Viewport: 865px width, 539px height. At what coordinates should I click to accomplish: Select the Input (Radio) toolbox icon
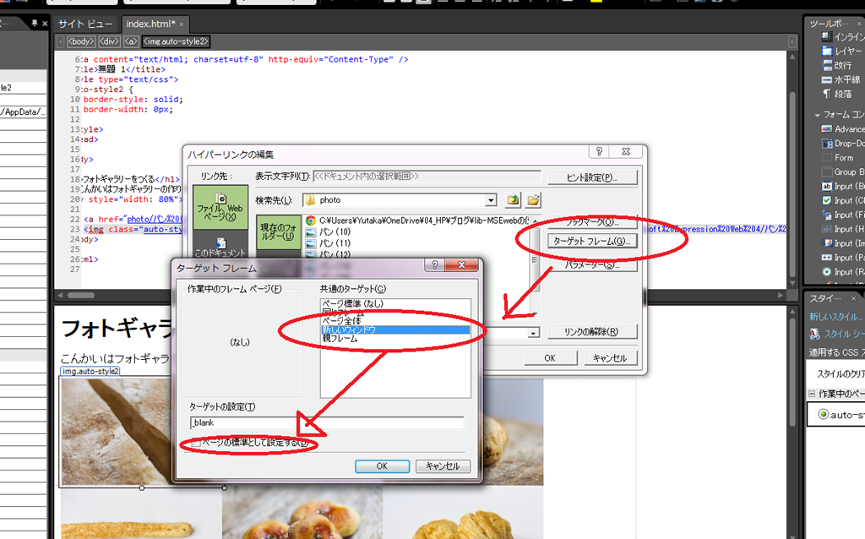pyautogui.click(x=826, y=272)
